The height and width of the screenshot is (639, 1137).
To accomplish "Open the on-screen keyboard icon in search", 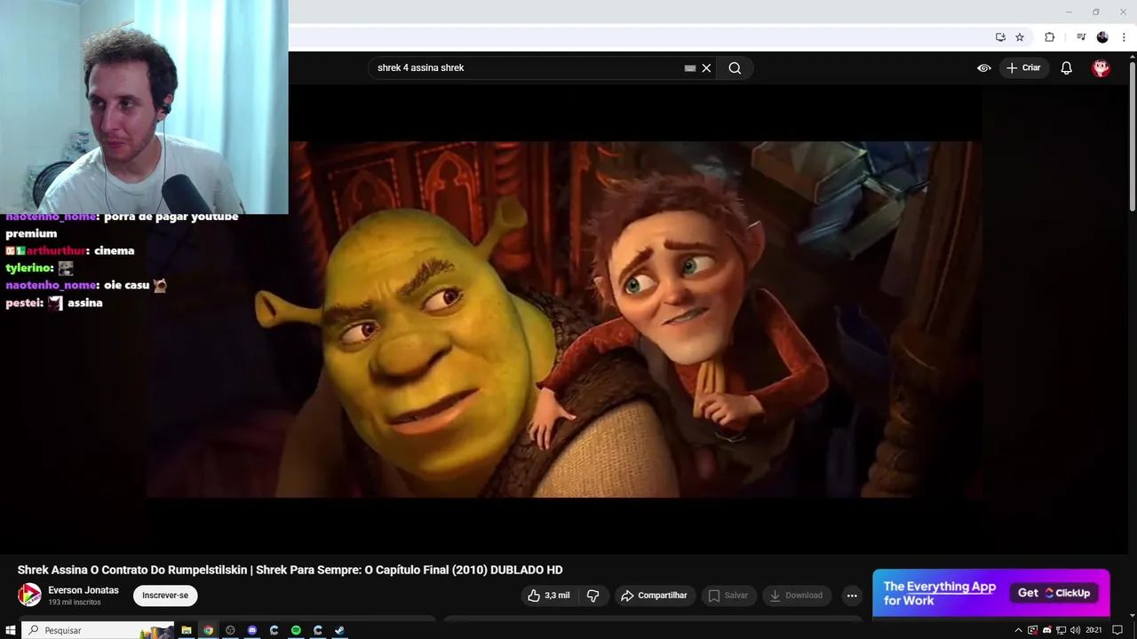I will [x=690, y=68].
